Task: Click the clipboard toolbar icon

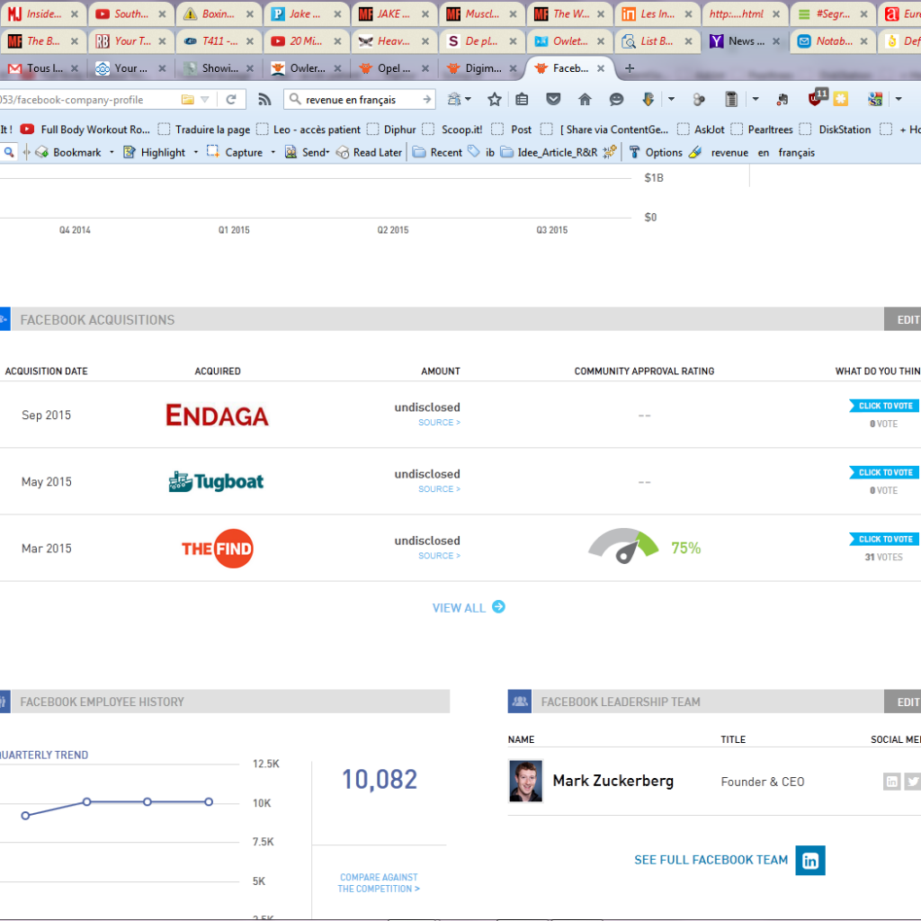Action: pyautogui.click(x=731, y=99)
